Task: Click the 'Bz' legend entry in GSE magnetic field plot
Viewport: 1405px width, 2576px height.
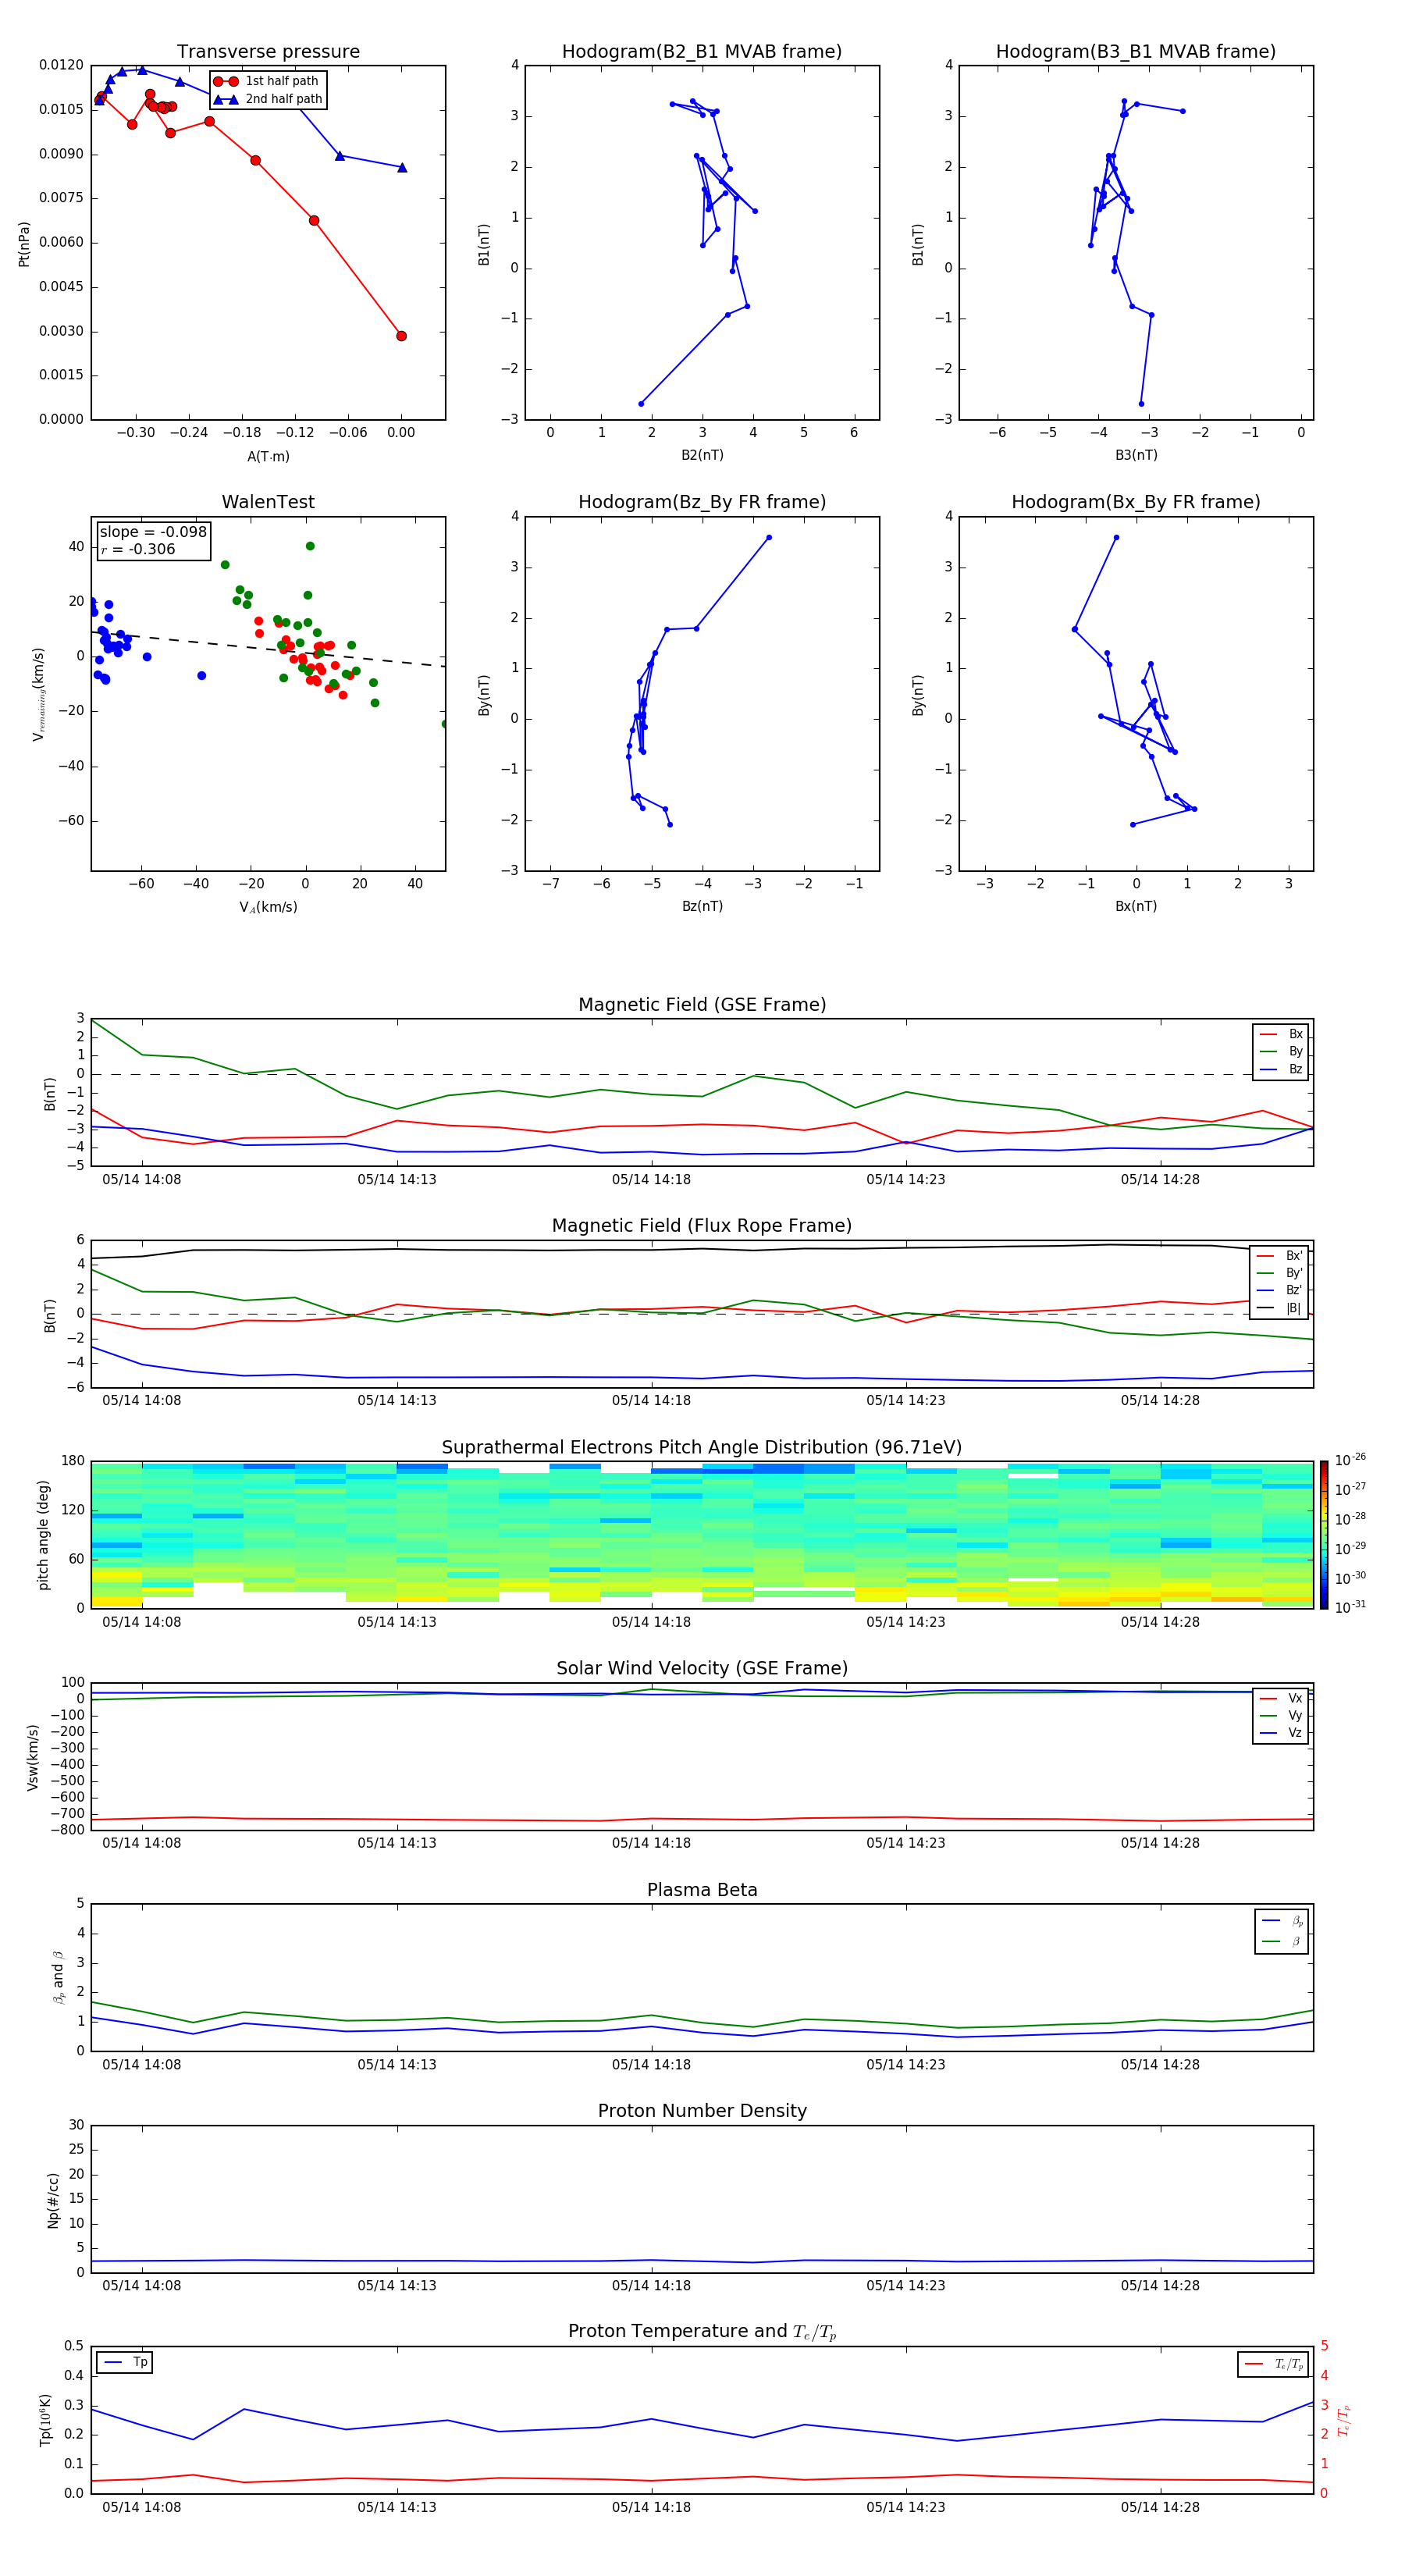Action: coord(1281,1069)
